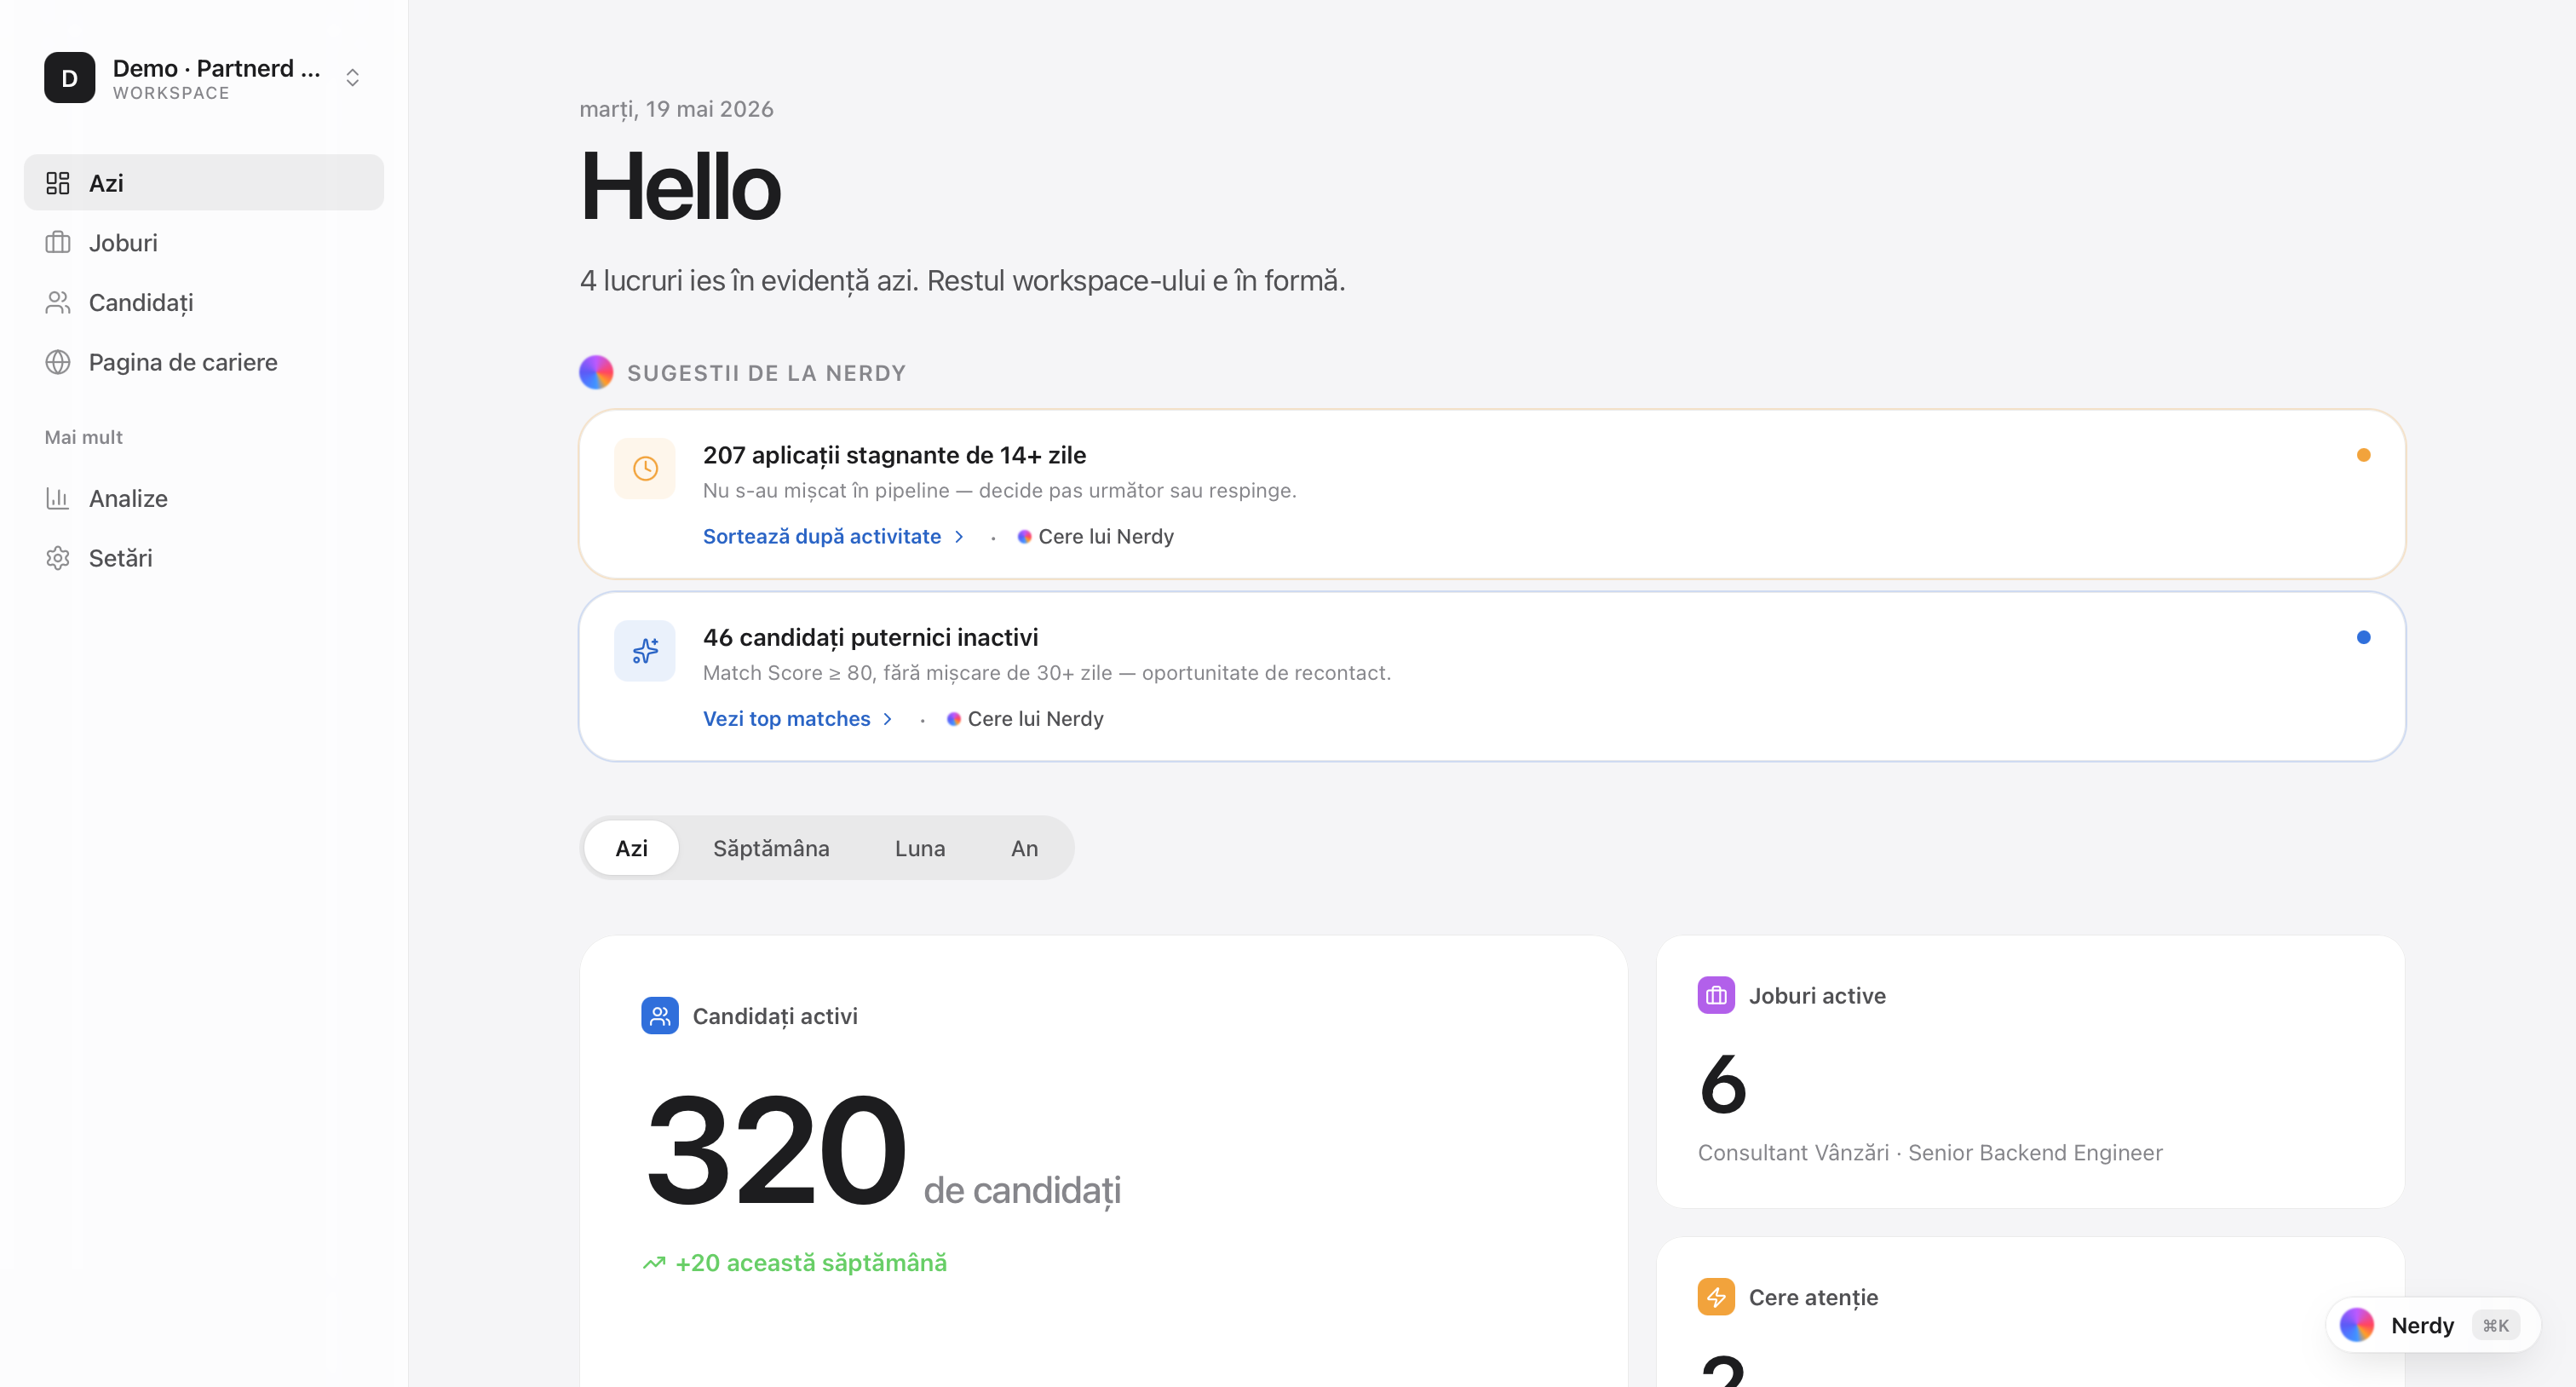2576x1387 pixels.
Task: Click the Azi dashboard grid icon
Action: pos(58,183)
